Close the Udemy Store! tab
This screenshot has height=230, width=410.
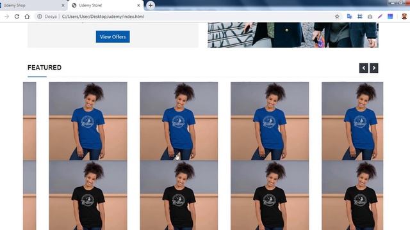tap(138, 5)
